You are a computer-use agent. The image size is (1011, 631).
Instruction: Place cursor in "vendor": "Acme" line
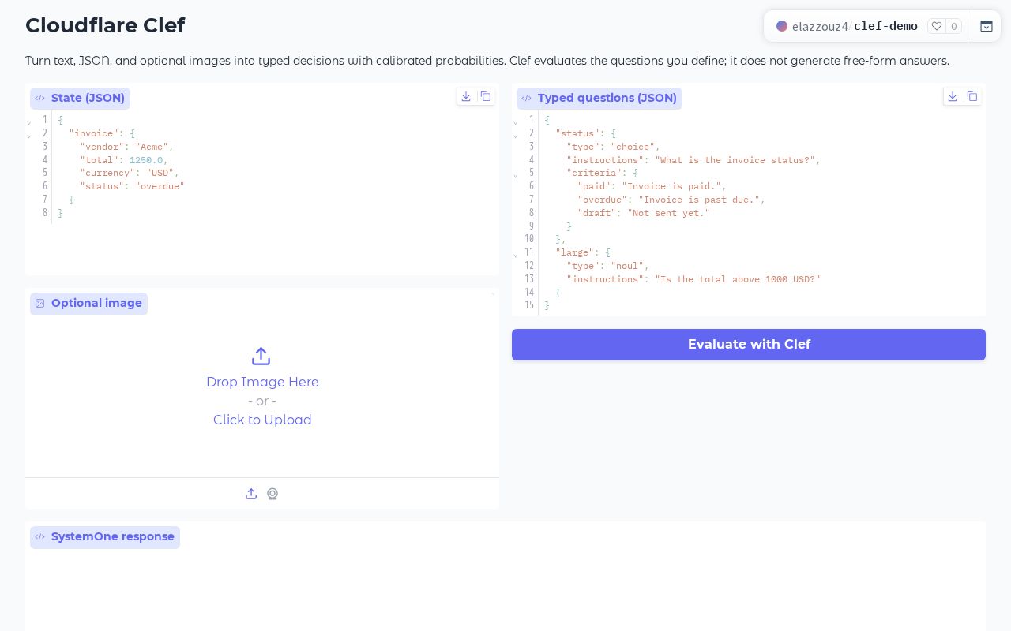[x=126, y=147]
